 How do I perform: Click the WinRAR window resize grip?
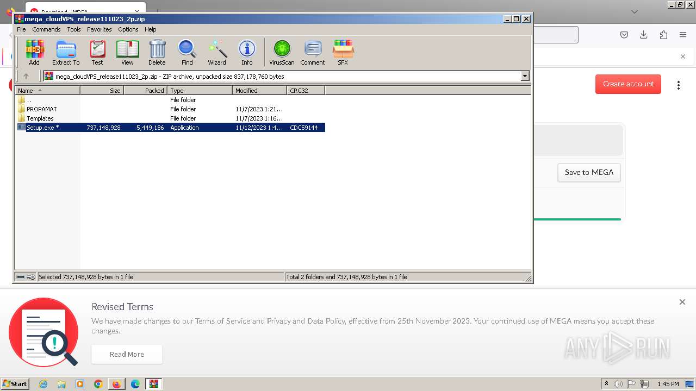pyautogui.click(x=529, y=278)
